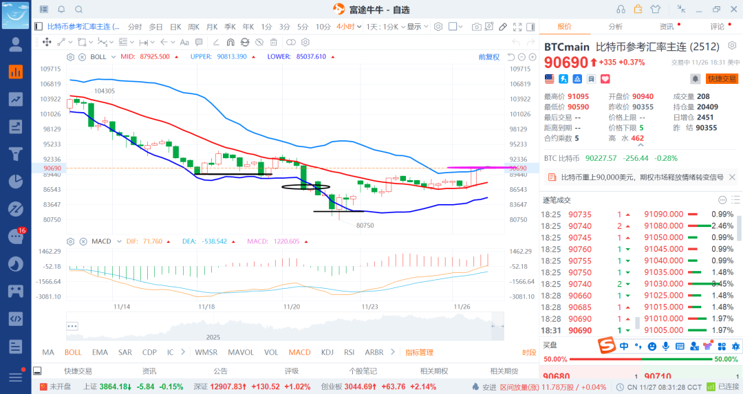Select the comment bubble annotation tool
This screenshot has width=743, height=394.
coord(199,42)
